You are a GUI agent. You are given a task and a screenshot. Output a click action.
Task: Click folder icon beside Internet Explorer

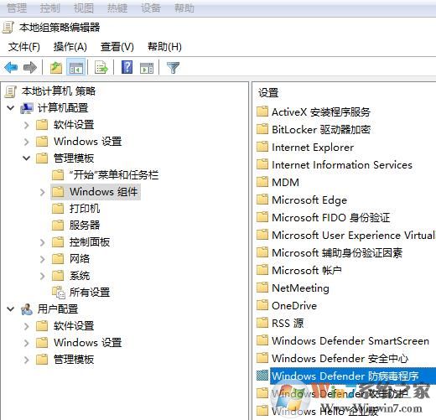click(x=262, y=147)
